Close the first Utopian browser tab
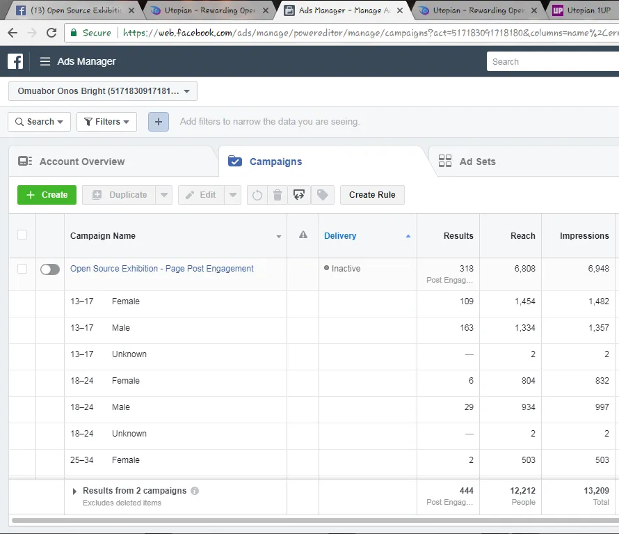 tap(266, 10)
